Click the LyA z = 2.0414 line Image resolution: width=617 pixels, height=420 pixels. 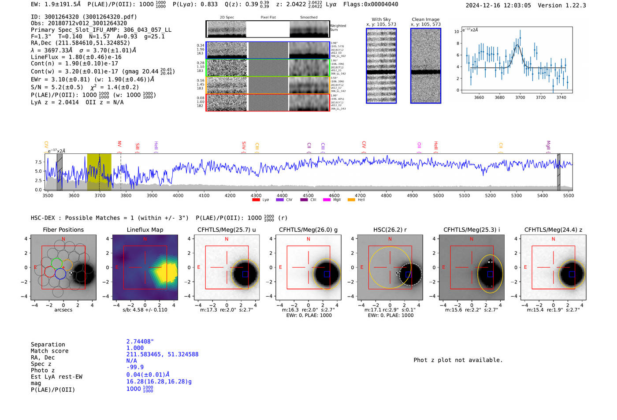[77, 102]
